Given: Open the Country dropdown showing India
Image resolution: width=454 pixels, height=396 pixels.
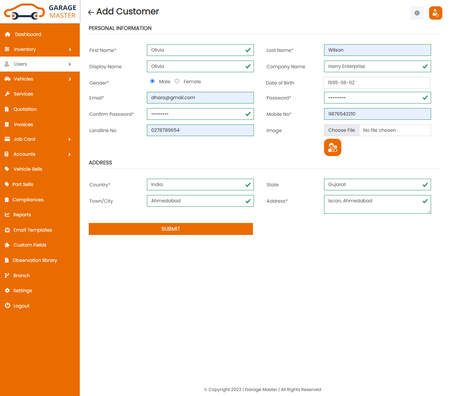Looking at the screenshot, I should (x=200, y=185).
